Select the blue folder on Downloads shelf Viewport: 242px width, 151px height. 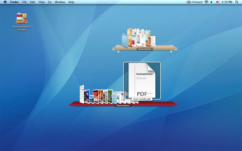(125, 41)
